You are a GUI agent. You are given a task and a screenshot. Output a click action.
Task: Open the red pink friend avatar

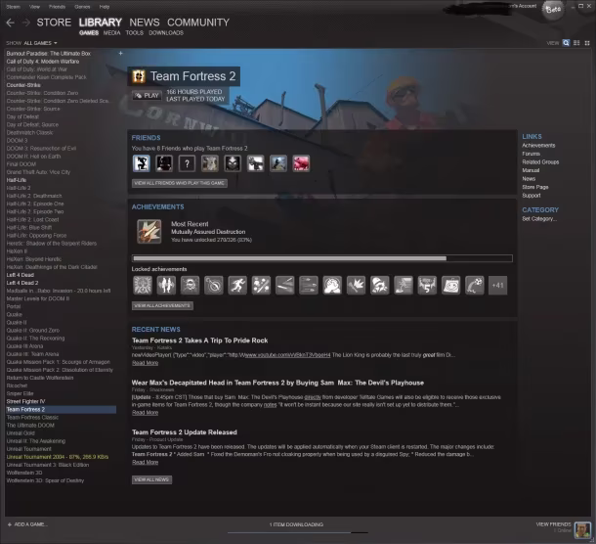coord(301,163)
